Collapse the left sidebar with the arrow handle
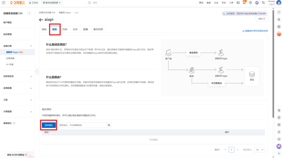The image size is (282, 158). (36, 71)
